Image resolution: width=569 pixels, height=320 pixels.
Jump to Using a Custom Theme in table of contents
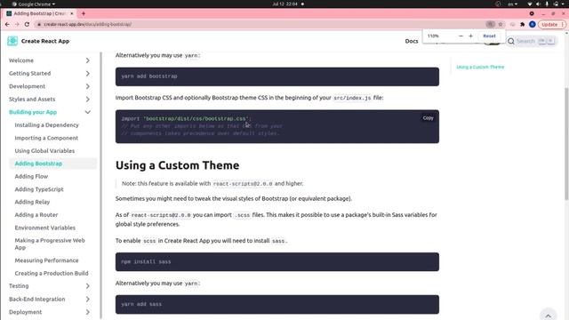coord(480,68)
